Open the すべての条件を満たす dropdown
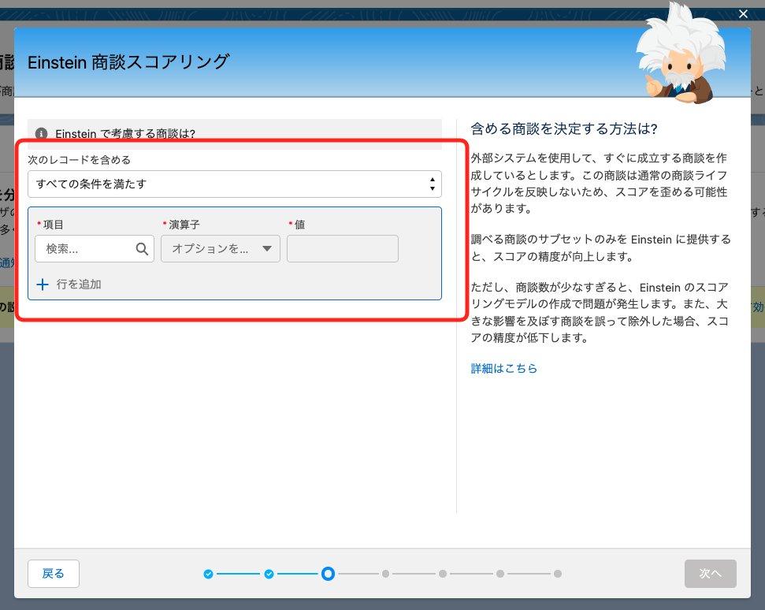 (x=235, y=184)
